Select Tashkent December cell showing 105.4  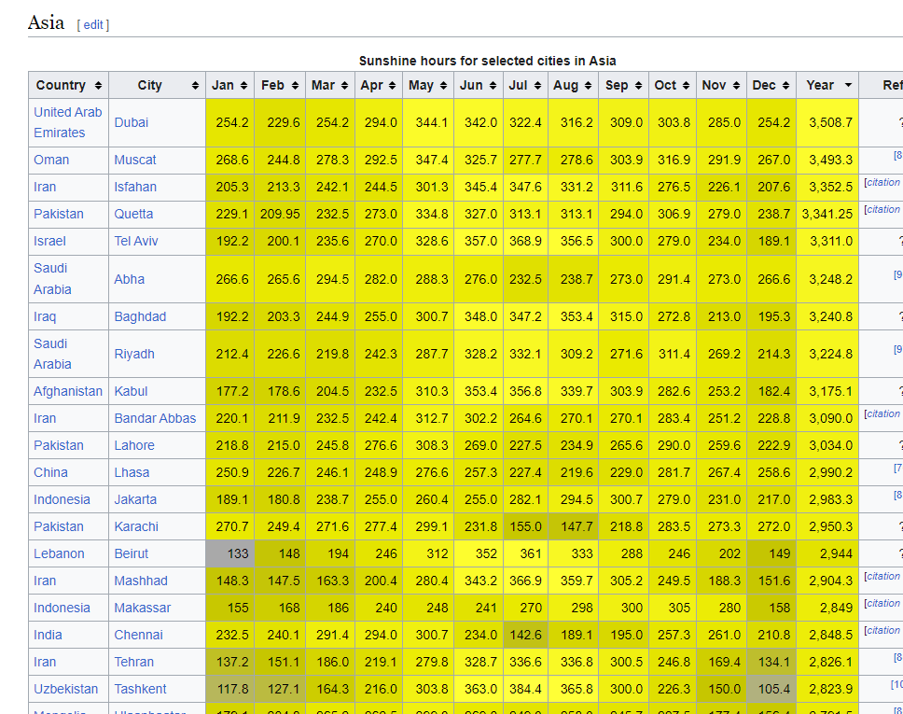(771, 689)
